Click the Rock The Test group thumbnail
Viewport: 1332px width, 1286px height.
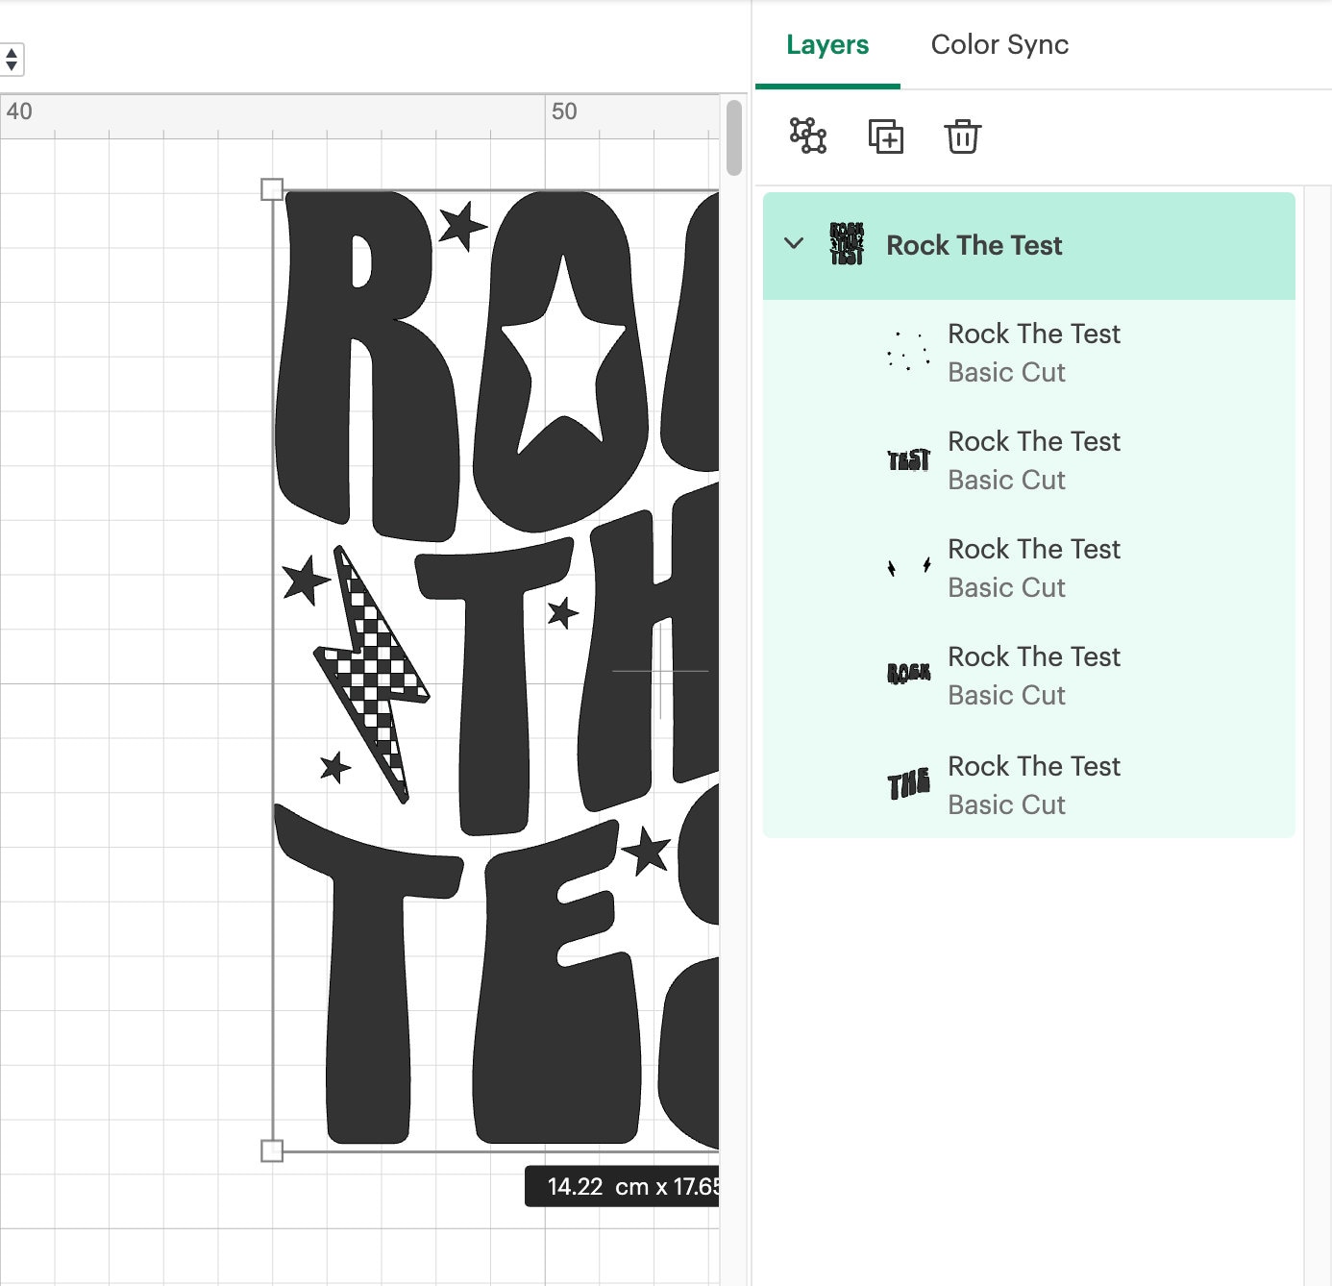845,245
